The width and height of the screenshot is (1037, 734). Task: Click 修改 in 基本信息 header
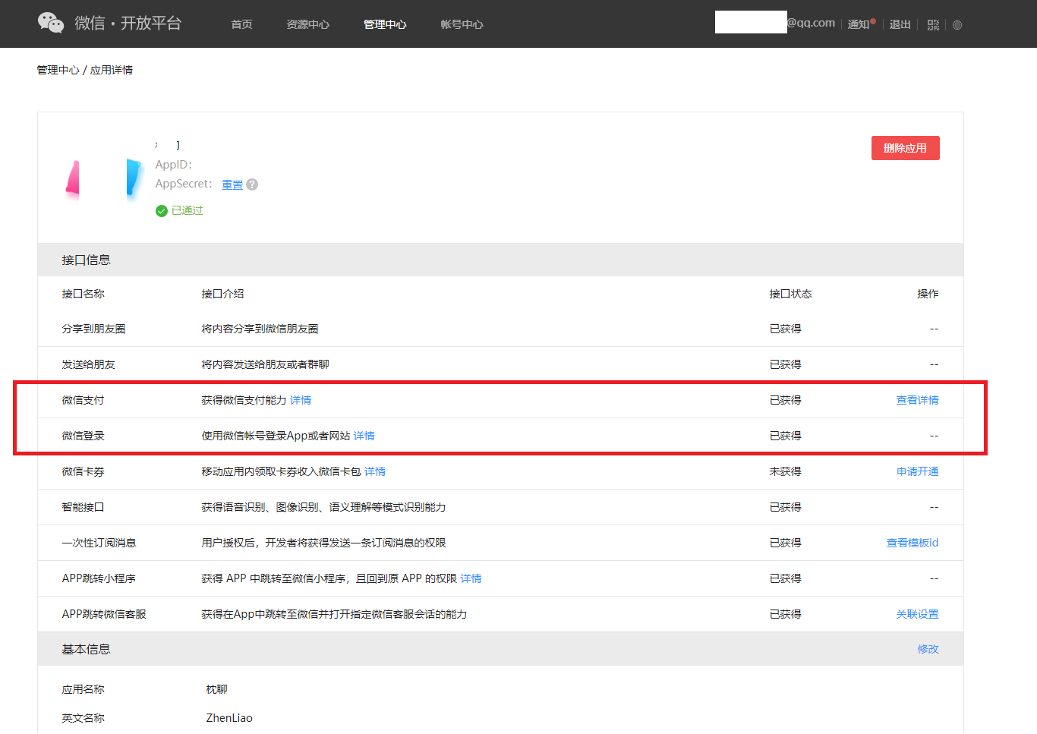(x=928, y=649)
